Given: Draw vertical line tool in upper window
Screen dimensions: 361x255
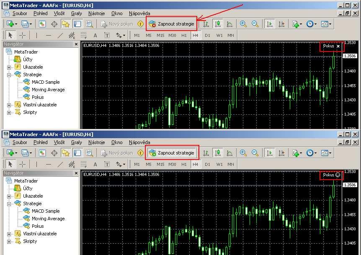Looking at the screenshot, I should (36, 35).
